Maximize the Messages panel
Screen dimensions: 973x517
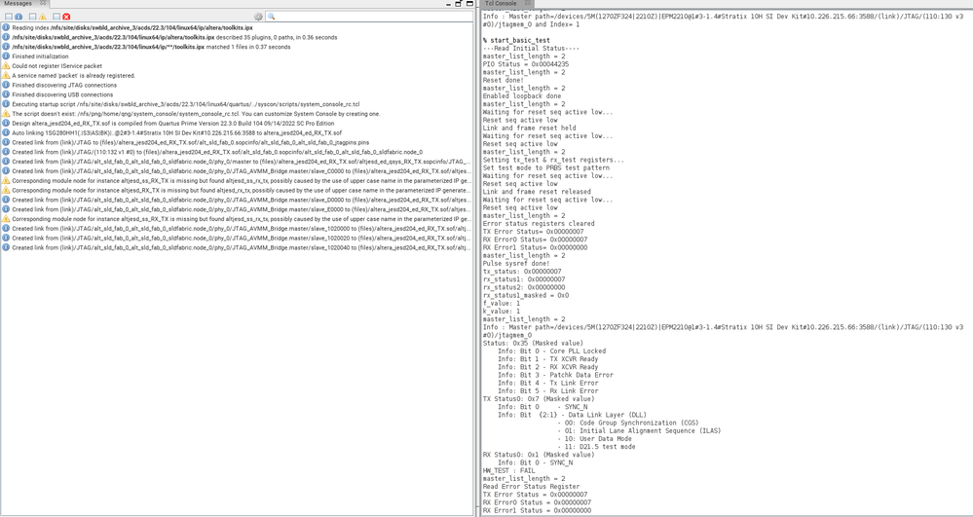coord(469,4)
